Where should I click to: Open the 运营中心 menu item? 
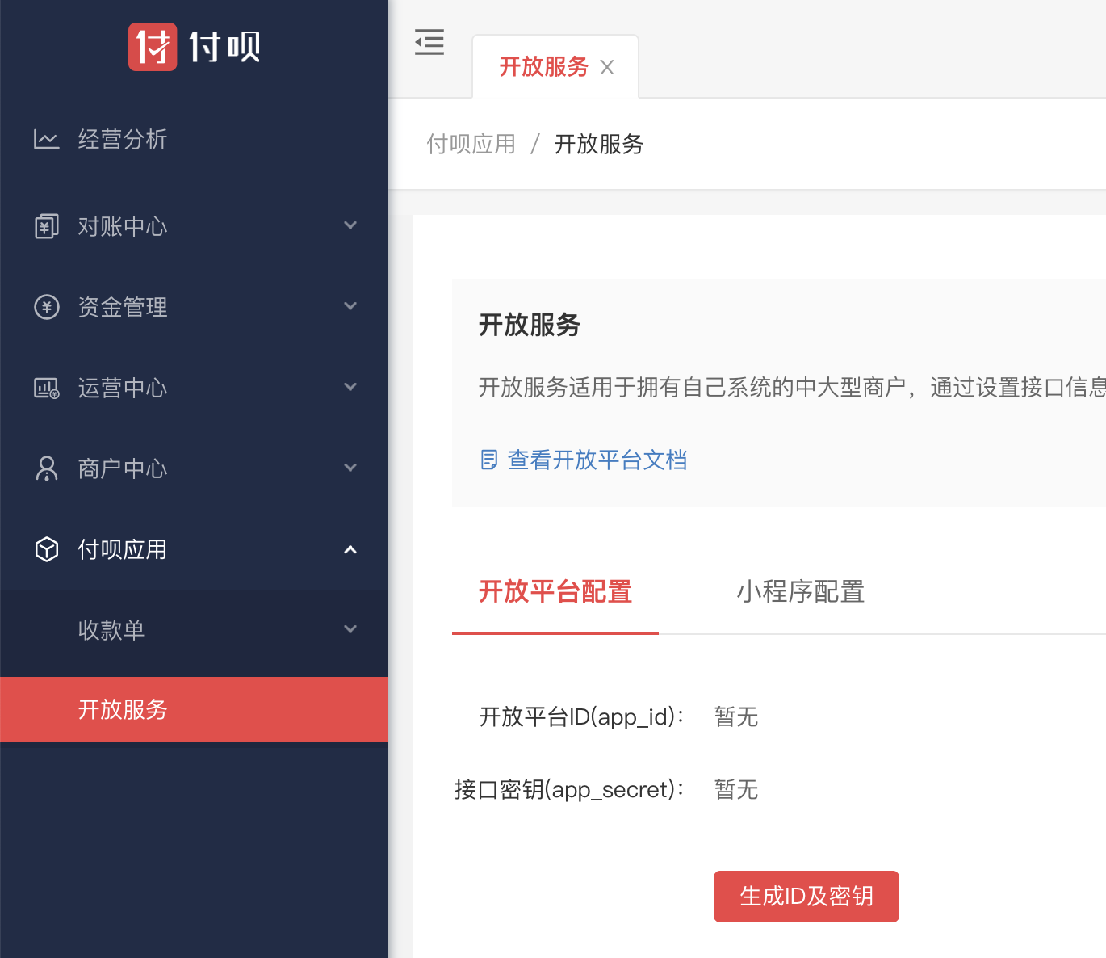[194, 388]
